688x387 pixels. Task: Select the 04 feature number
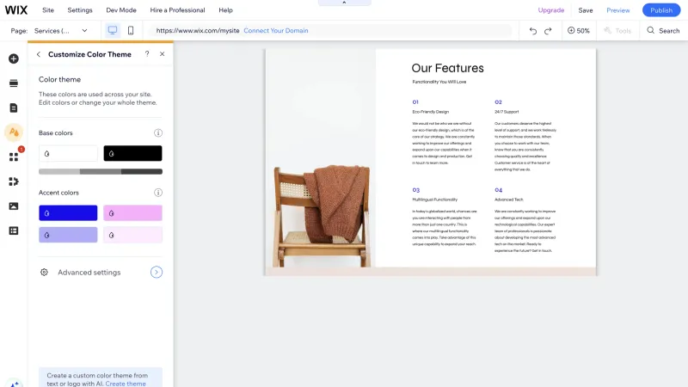(499, 190)
